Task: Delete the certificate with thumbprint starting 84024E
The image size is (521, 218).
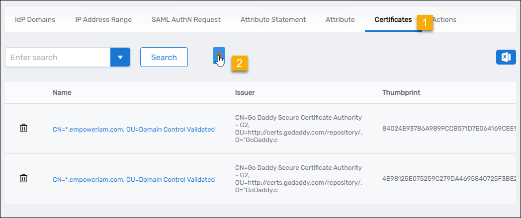Action: pyautogui.click(x=23, y=128)
